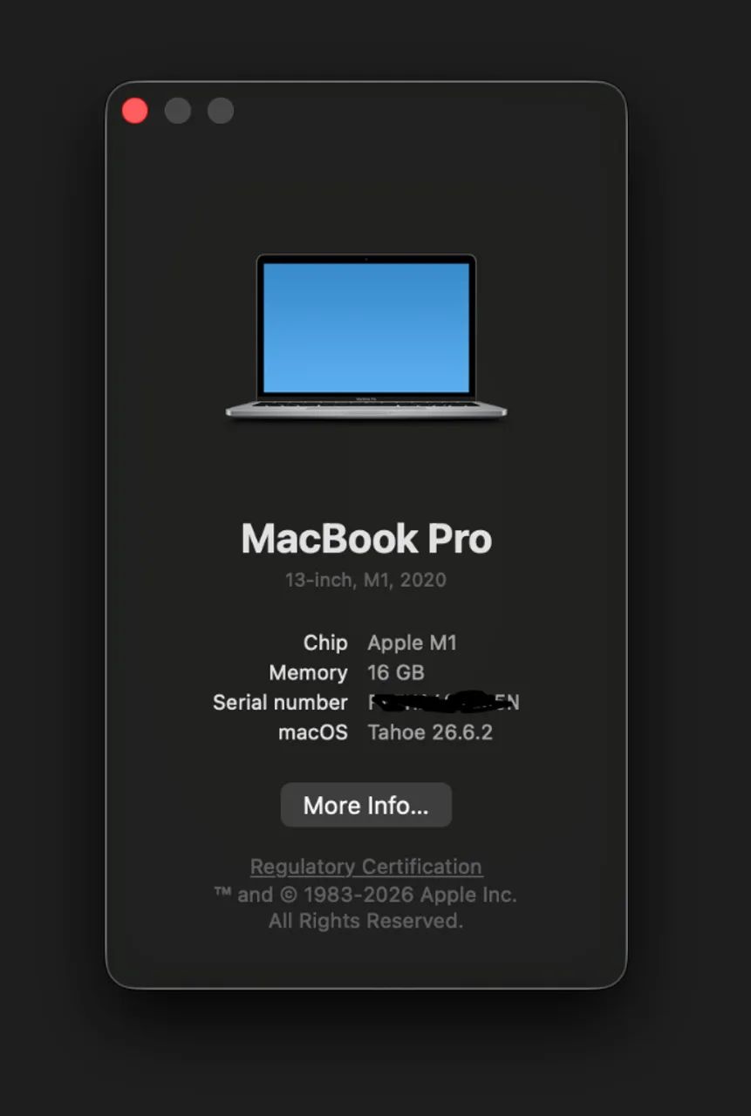This screenshot has width=751, height=1116.
Task: Open the More Info... button
Action: (366, 805)
